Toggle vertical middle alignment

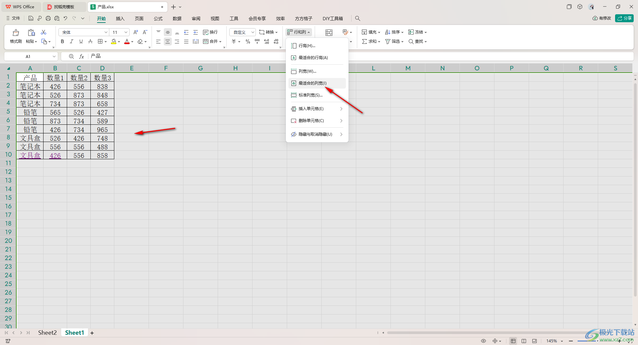(168, 32)
